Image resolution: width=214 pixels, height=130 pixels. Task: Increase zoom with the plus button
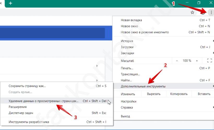pyautogui.click(x=197, y=61)
